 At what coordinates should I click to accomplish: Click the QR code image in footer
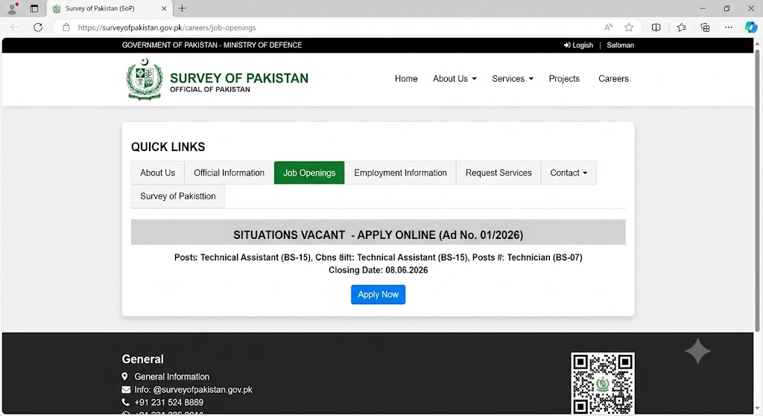pos(602,383)
